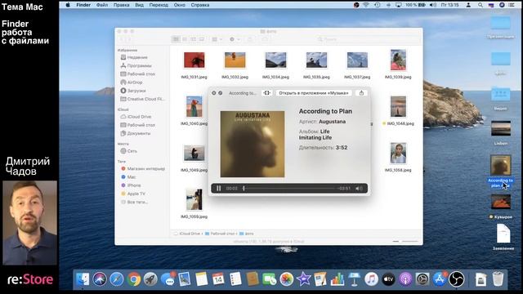Go back in the Finder window
The height and width of the screenshot is (294, 523).
tap(122, 39)
